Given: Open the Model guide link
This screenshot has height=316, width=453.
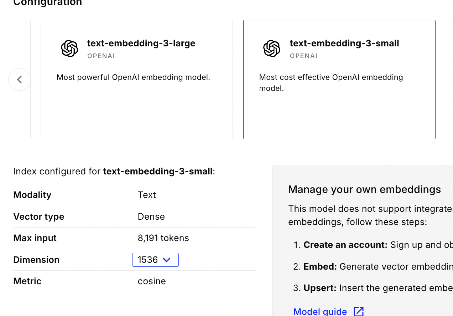Looking at the screenshot, I should [x=320, y=311].
